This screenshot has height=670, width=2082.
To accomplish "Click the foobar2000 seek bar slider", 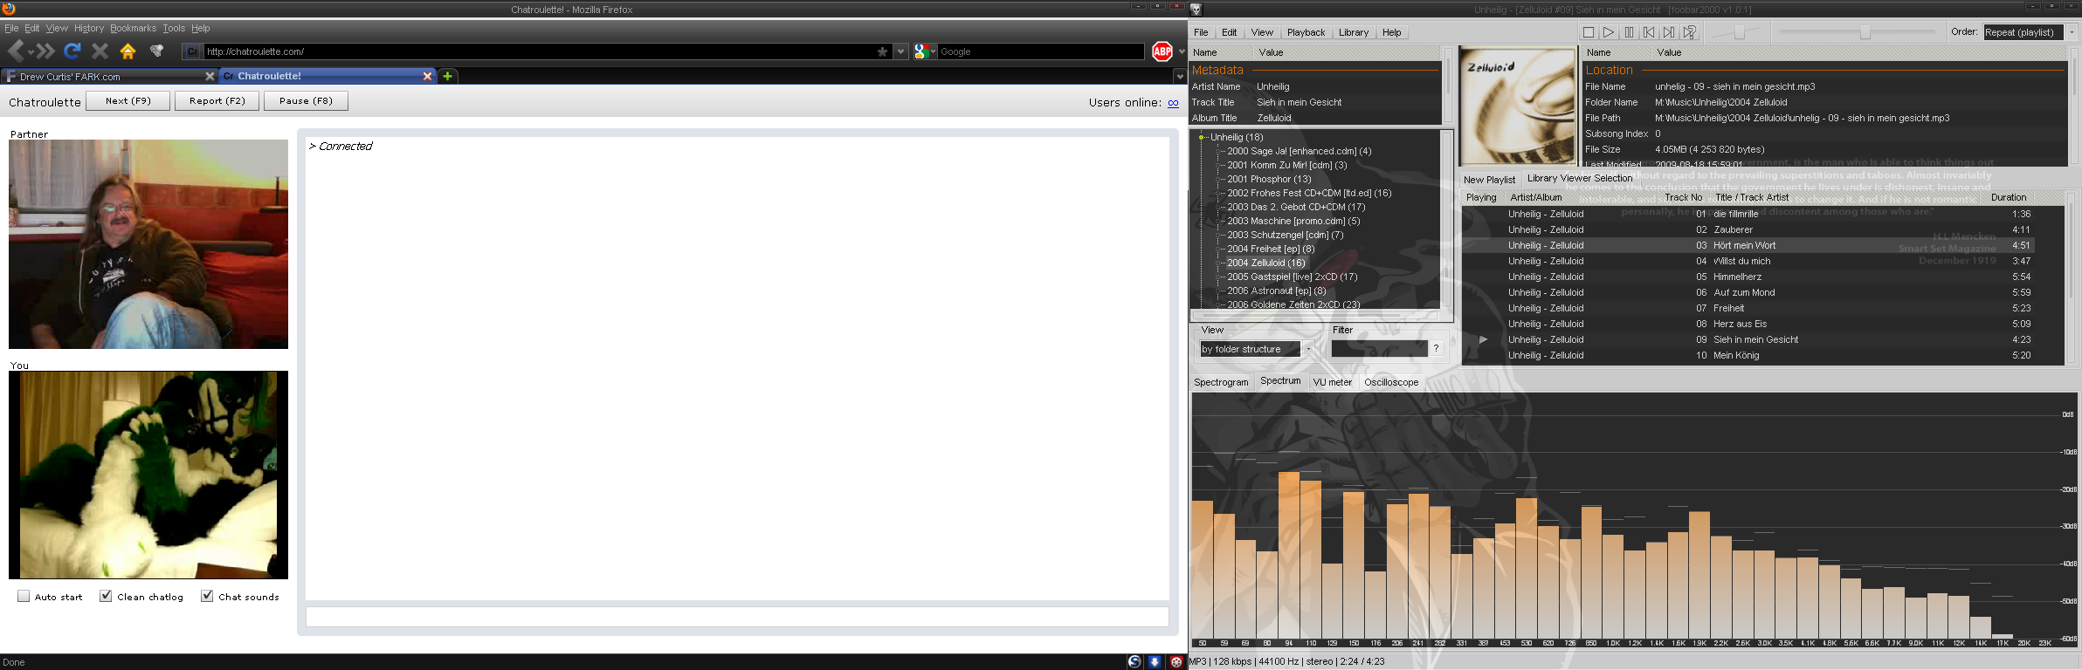I will click(x=1864, y=32).
